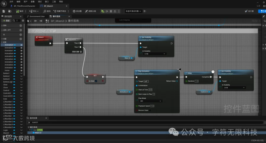Toggle the Is Click checkbox in SET node
Image resolution: width=266 pixels, height=143 pixels.
[96, 81]
